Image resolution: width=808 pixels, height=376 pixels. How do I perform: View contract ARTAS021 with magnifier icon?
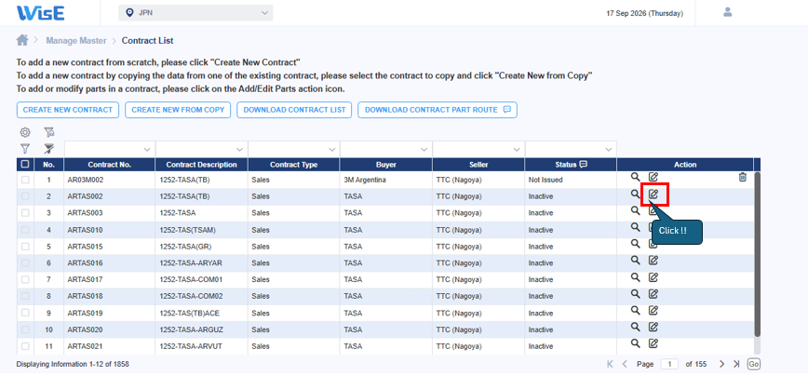pyautogui.click(x=636, y=343)
